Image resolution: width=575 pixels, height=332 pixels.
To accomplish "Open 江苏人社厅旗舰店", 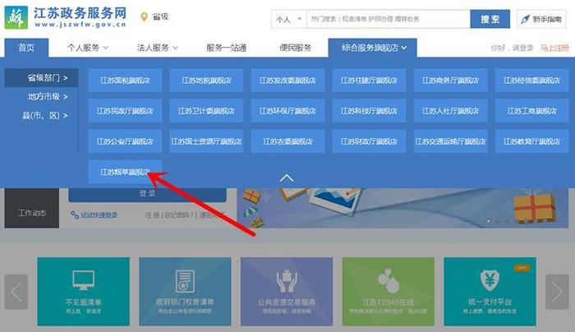I will (450, 110).
